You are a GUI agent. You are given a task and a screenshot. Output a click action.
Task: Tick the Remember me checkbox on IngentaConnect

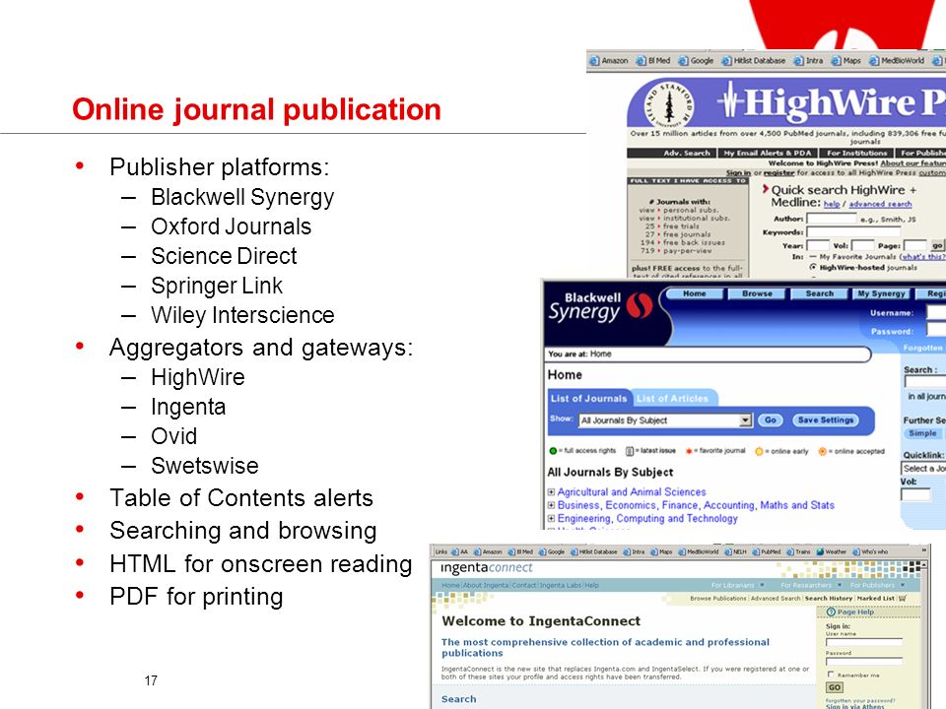(830, 674)
